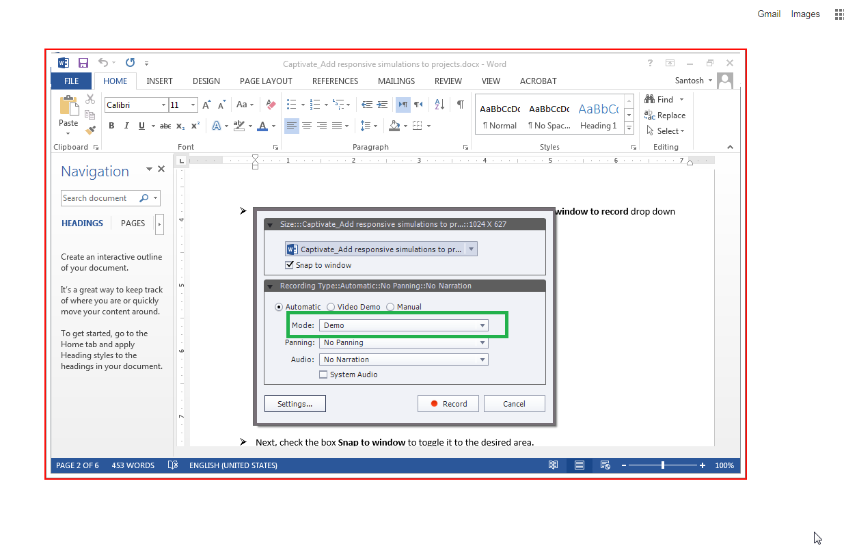
Task: Click the Record button
Action: pos(448,404)
